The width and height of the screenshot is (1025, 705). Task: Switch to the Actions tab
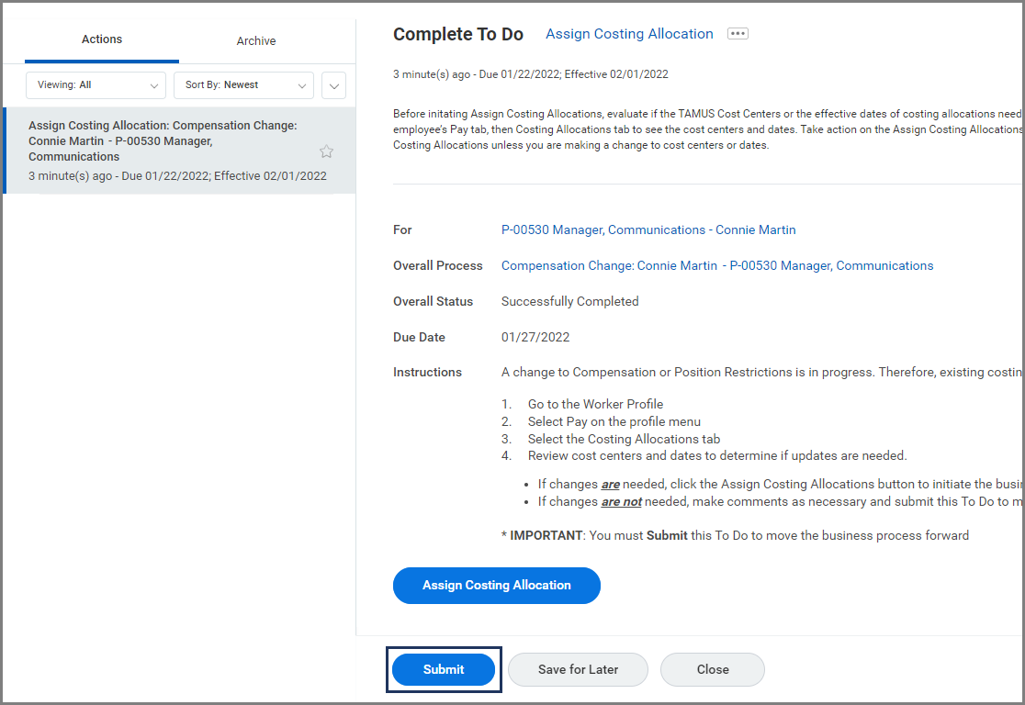(x=102, y=39)
